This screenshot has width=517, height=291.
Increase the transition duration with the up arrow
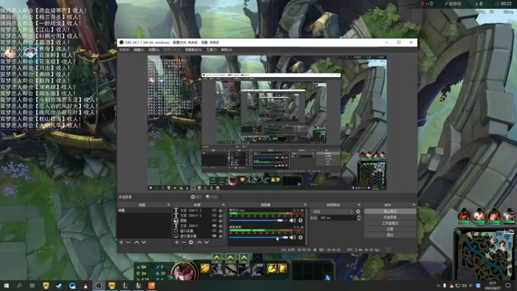tap(359, 217)
